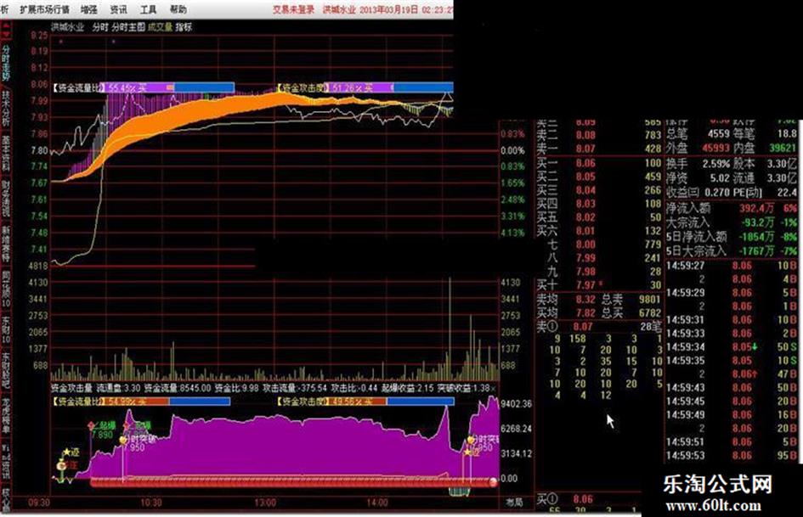
Task: Click the 净流入额 392.4万 row
Action: pos(732,208)
